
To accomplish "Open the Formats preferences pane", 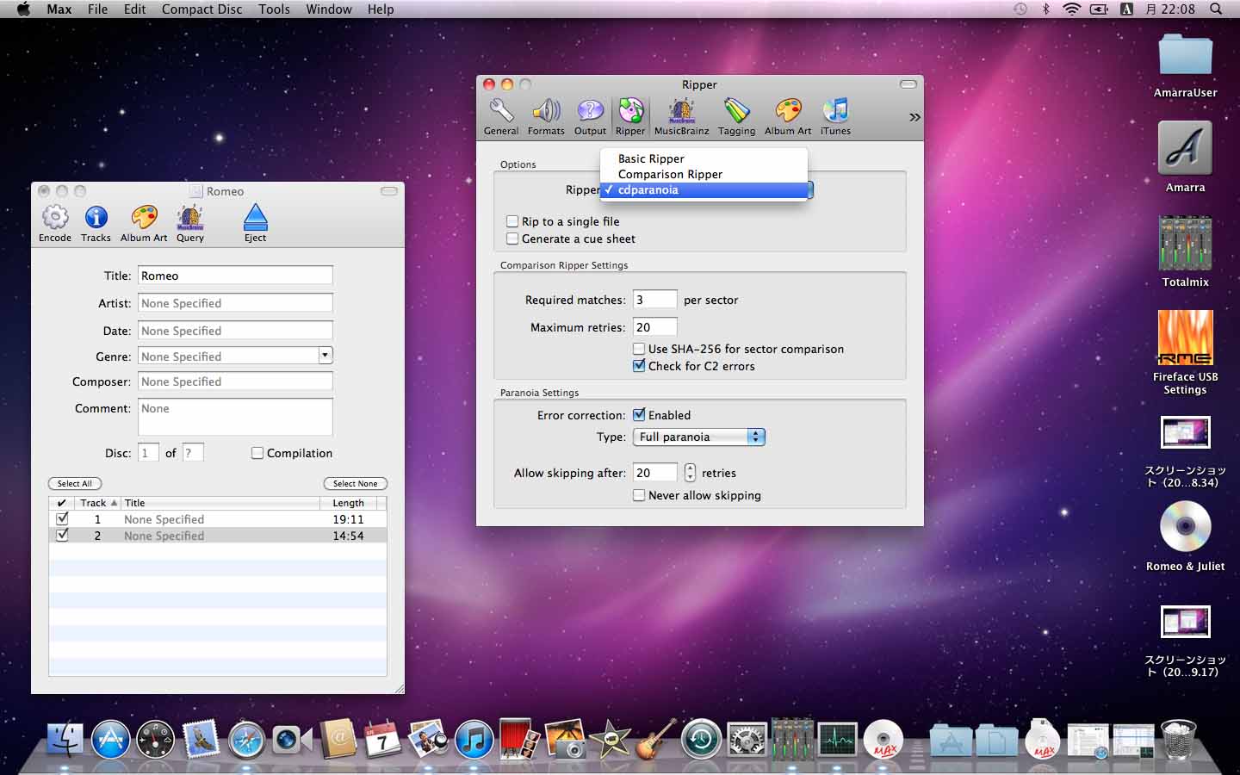I will click(x=546, y=117).
